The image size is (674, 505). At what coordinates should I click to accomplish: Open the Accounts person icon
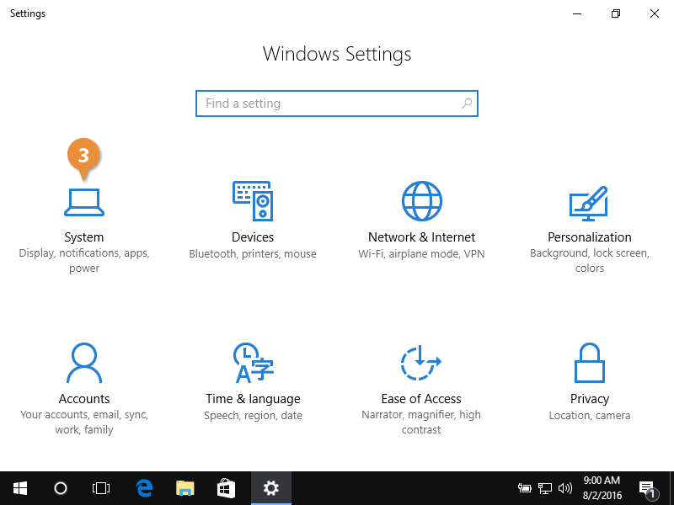coord(84,363)
